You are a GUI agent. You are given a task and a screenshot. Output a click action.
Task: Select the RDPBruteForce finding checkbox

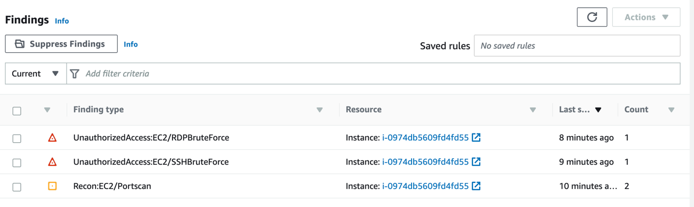pos(17,138)
